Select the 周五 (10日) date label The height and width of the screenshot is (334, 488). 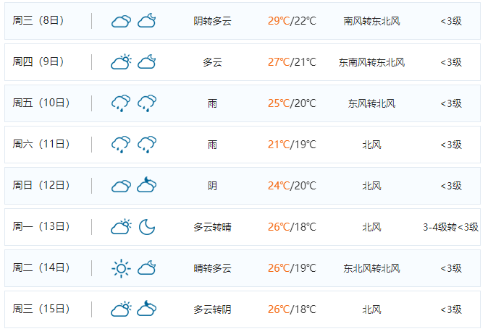click(41, 103)
